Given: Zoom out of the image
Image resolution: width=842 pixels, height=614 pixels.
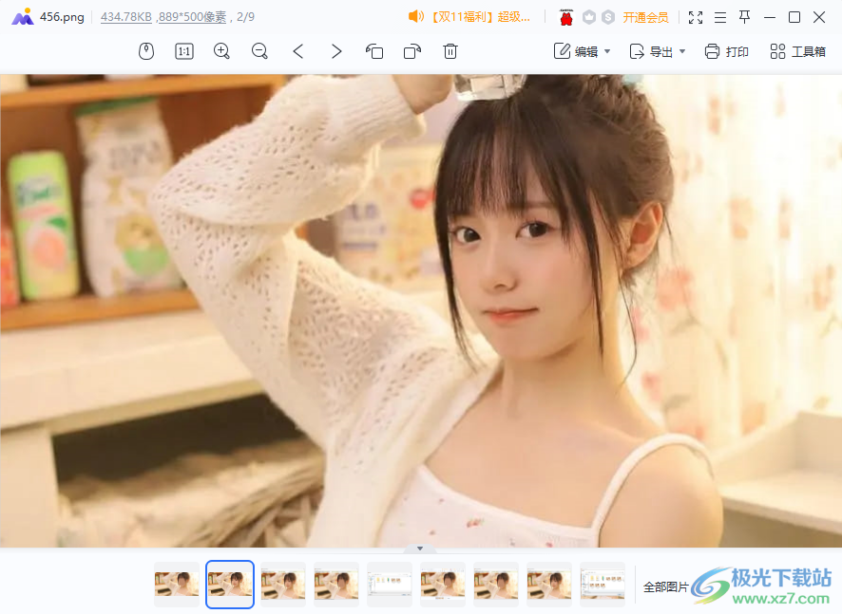Looking at the screenshot, I should pos(259,51).
